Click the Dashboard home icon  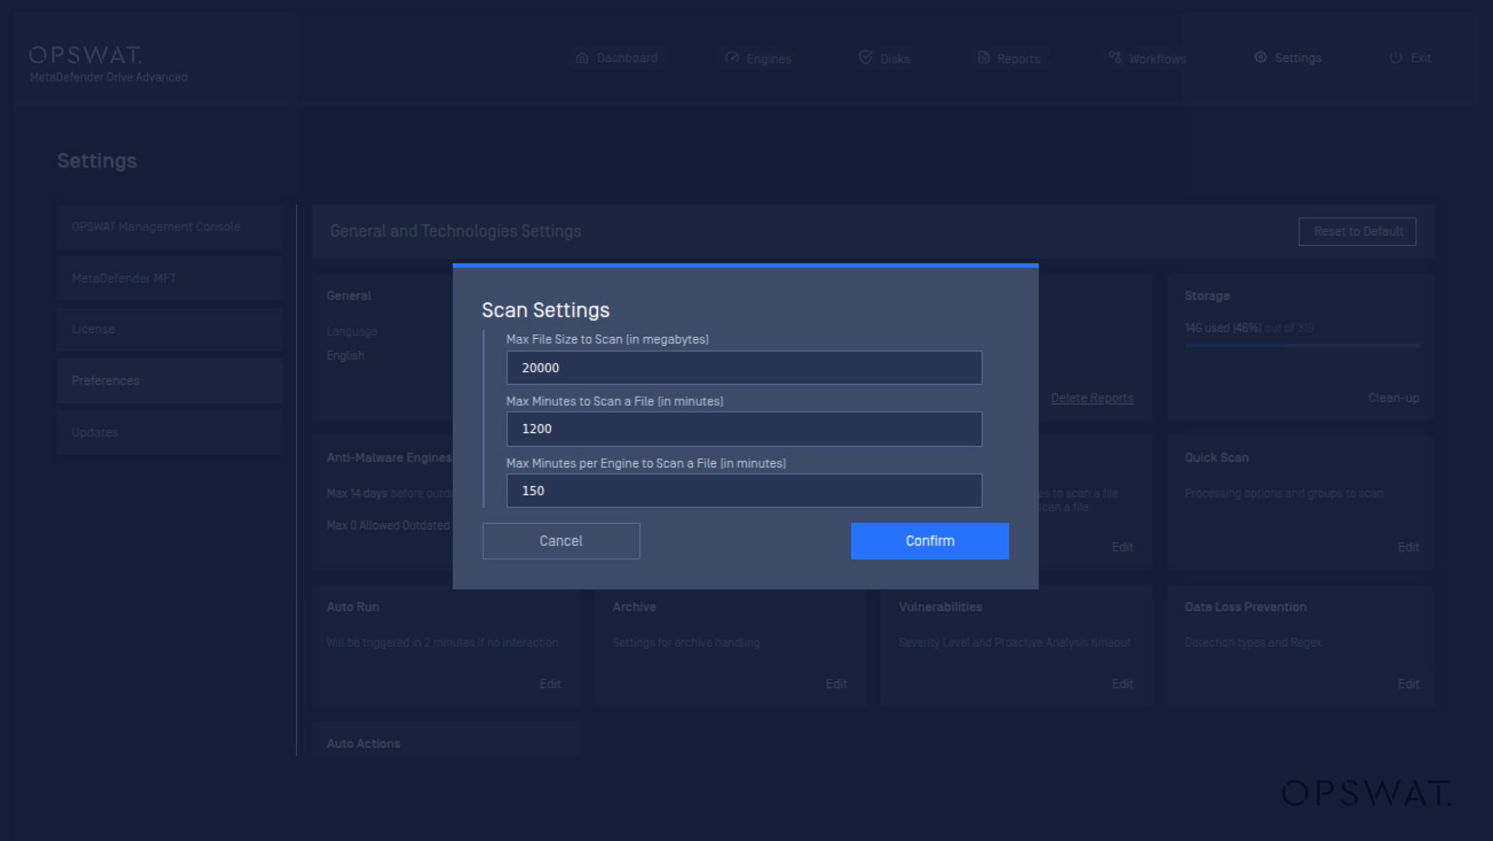[x=582, y=58]
